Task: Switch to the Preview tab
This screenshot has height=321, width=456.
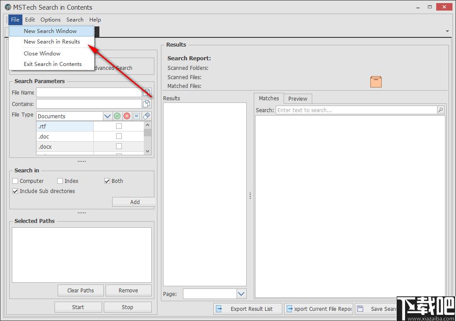Action: [298, 98]
